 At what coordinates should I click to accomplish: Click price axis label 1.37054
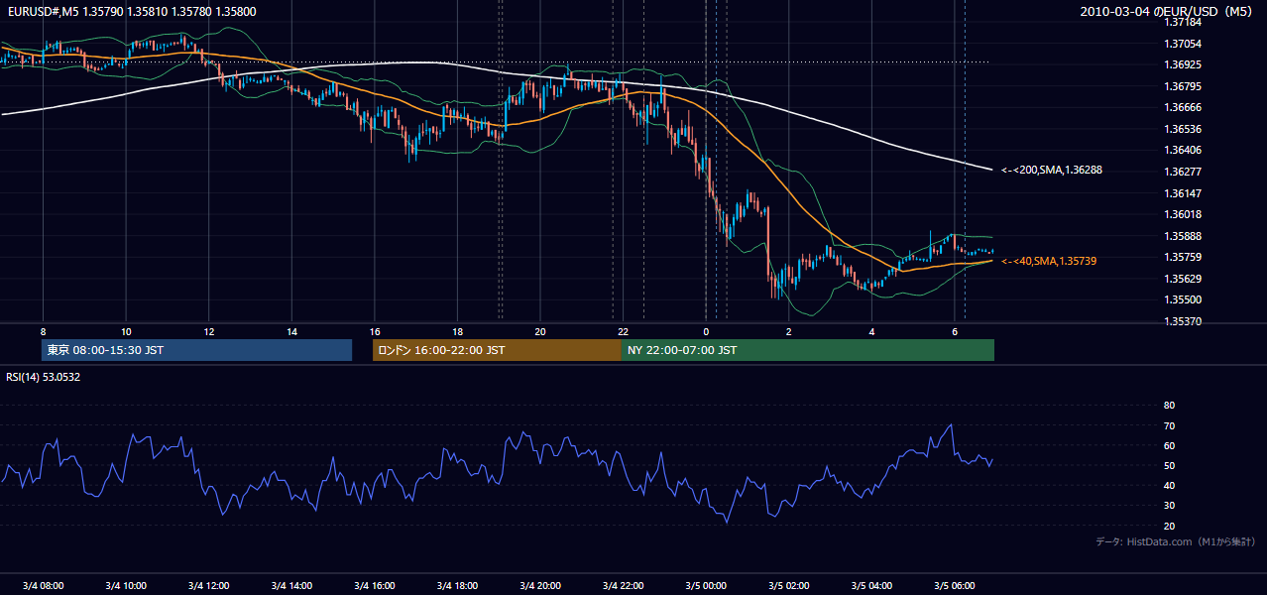click(1183, 44)
